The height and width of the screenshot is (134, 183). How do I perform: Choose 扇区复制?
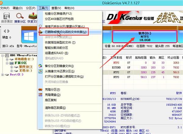pyautogui.click(x=51, y=100)
